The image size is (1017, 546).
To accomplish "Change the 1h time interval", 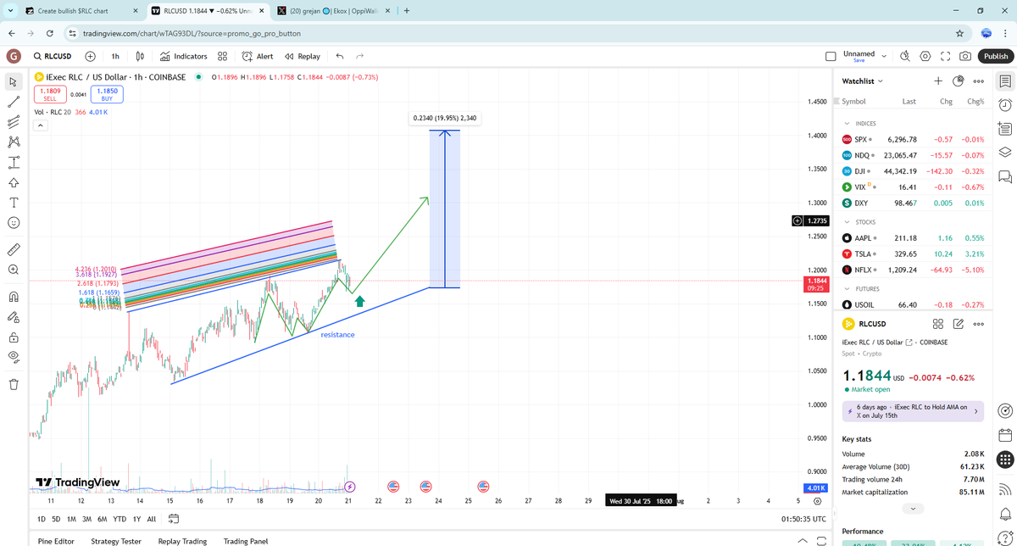I will 115,56.
